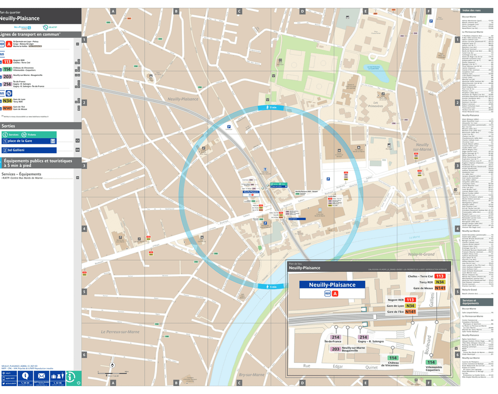The width and height of the screenshot is (498, 394).
Task: Open the ratp.fr globe icon
Action: 3,372
